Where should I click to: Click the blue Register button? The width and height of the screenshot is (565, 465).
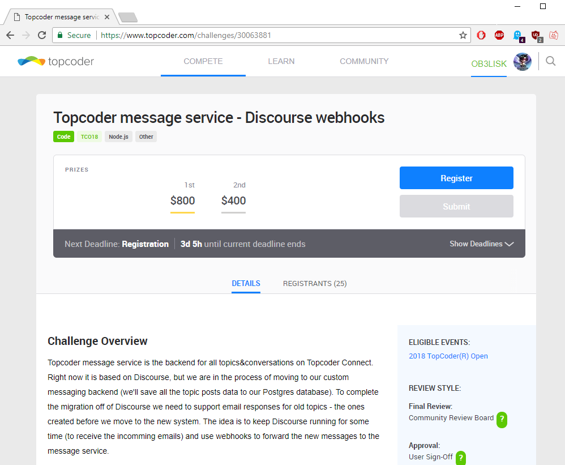click(456, 178)
